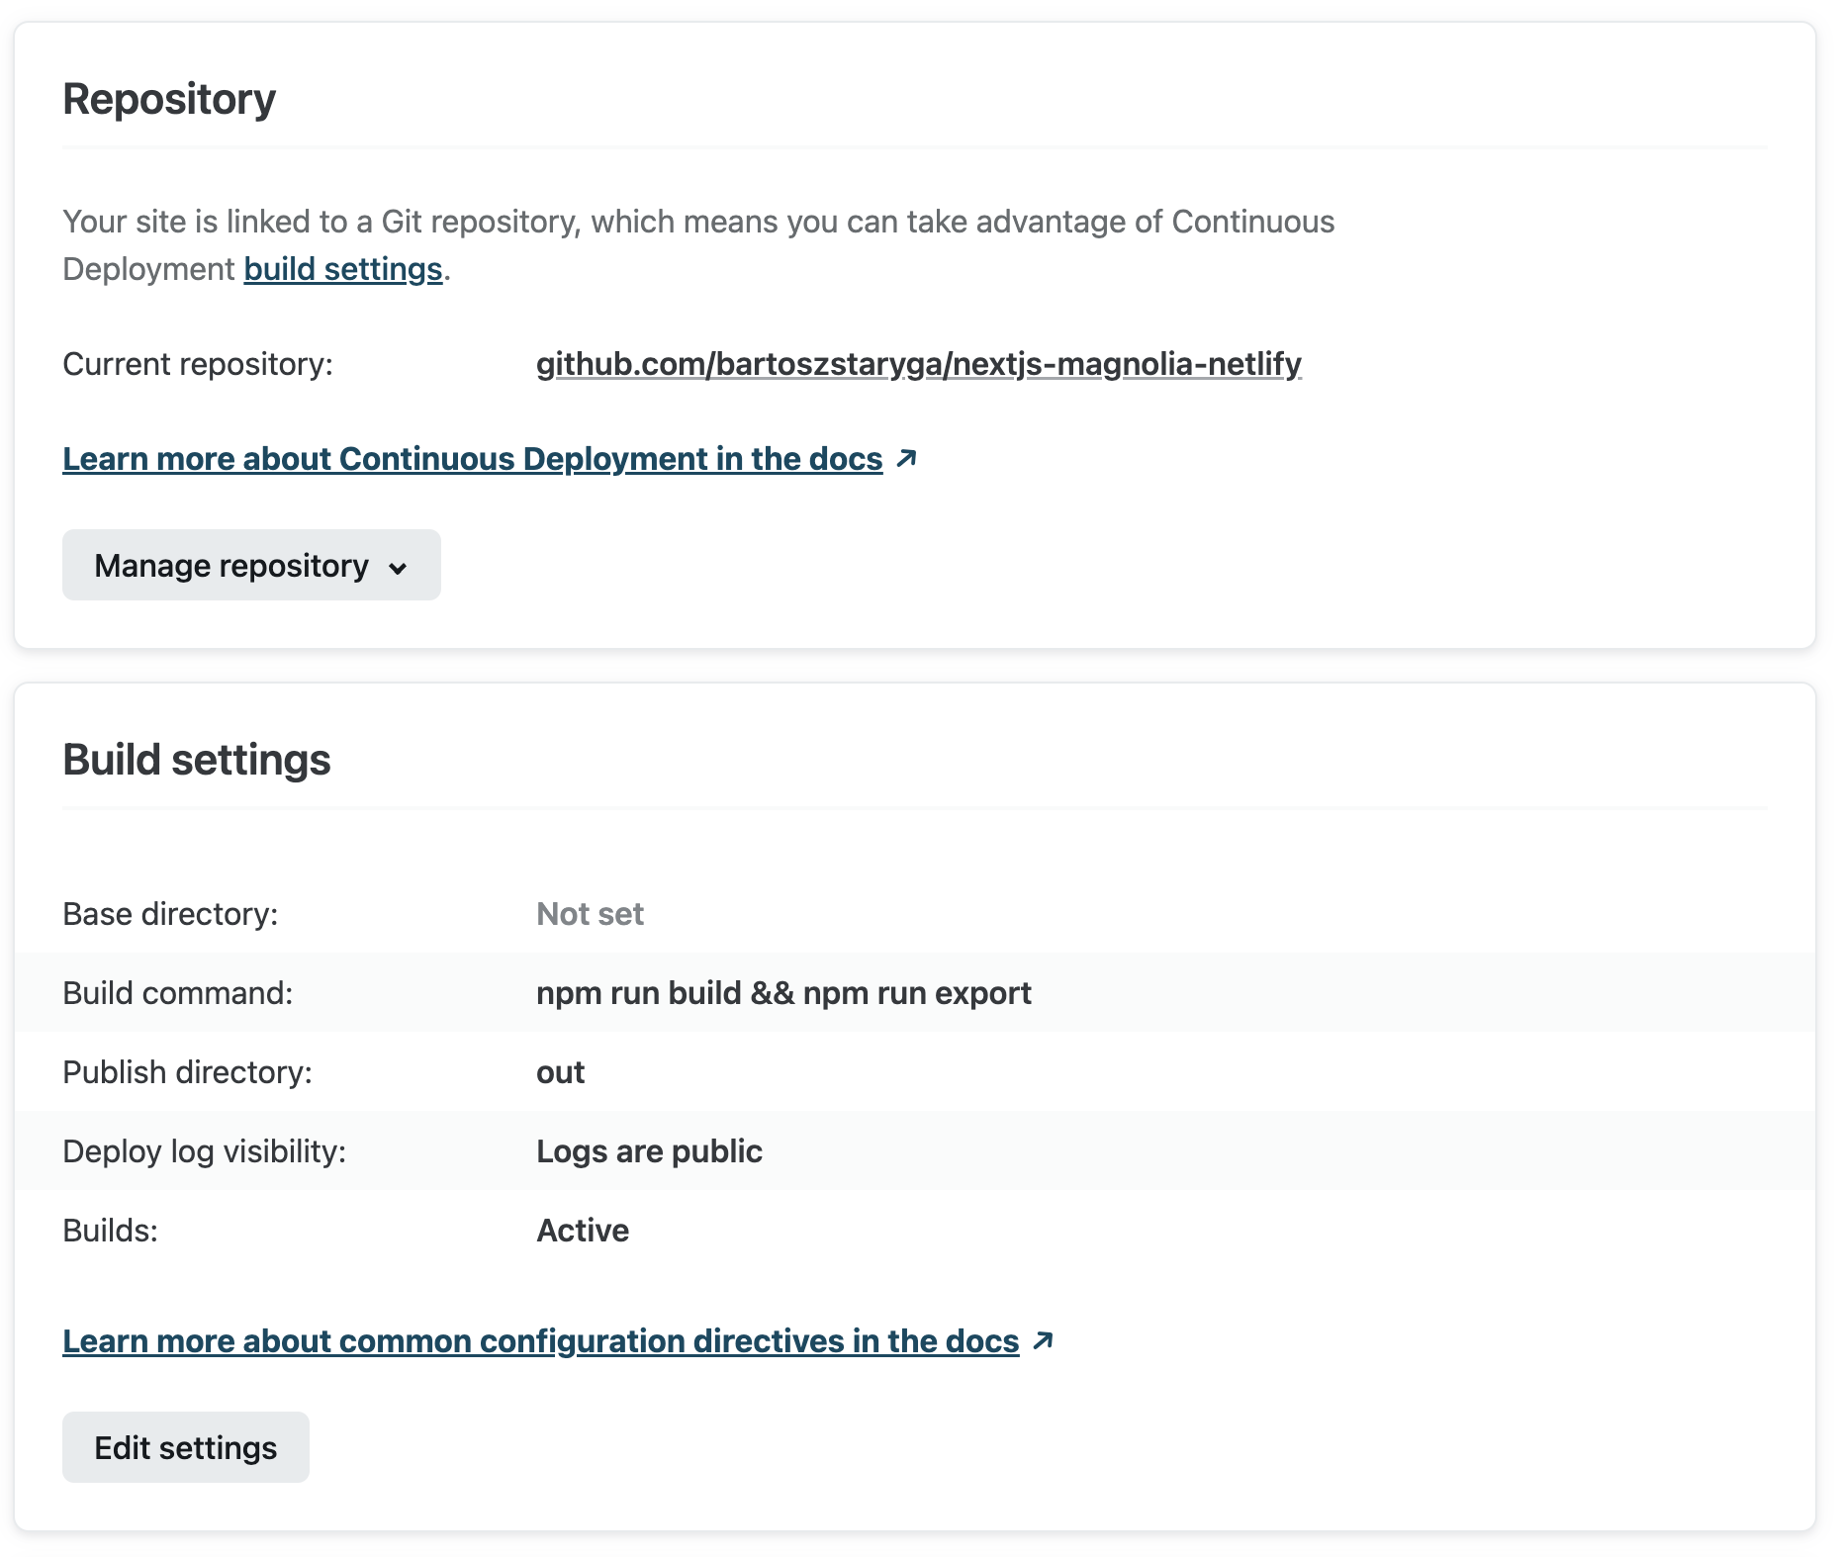Click the publish directory value 'out'
Image resolution: width=1836 pixels, height=1557 pixels.
560,1072
